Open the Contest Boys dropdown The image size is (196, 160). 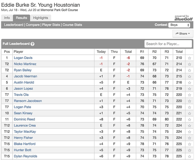point(179,25)
